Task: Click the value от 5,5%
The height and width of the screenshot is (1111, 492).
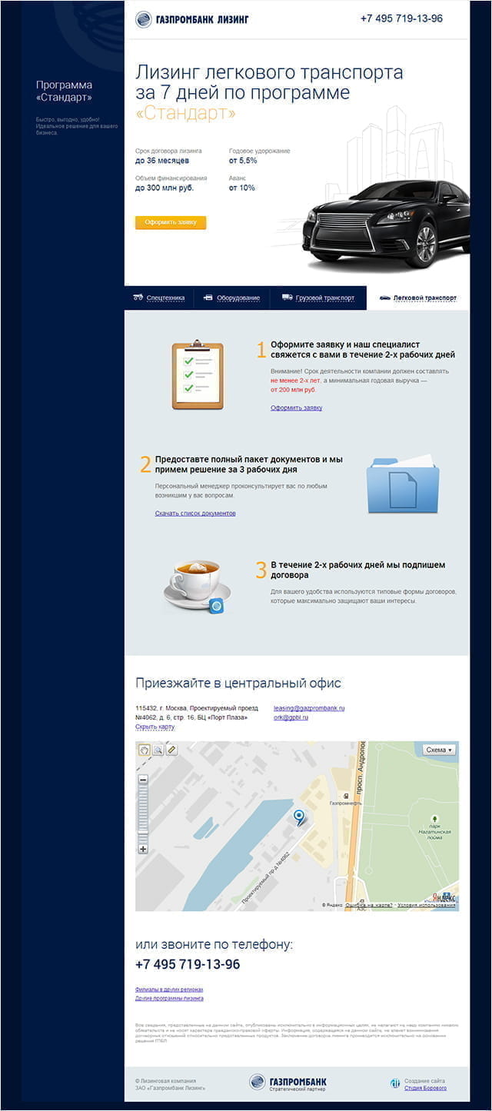Action: [243, 161]
